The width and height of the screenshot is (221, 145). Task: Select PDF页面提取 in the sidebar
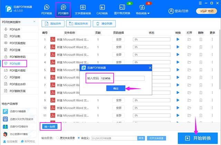coord(19,43)
